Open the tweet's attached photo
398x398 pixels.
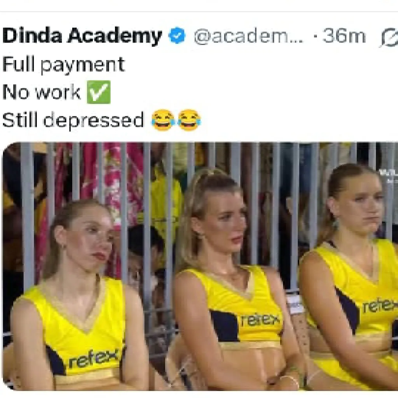click(200, 266)
